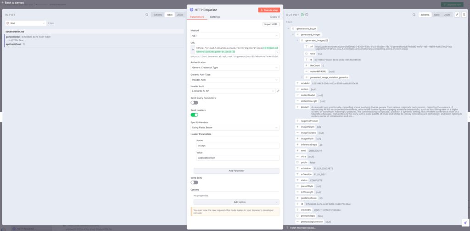470x231 pixels.
Task: Click the back arrow for Back to canvas
Action: 2,2
